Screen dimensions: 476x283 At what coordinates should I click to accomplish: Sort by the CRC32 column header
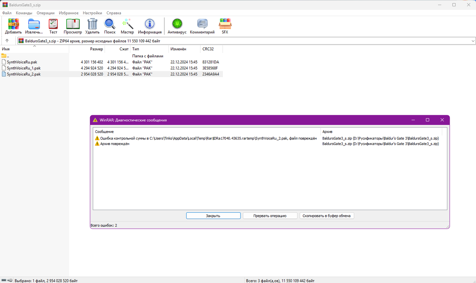pyautogui.click(x=212, y=49)
